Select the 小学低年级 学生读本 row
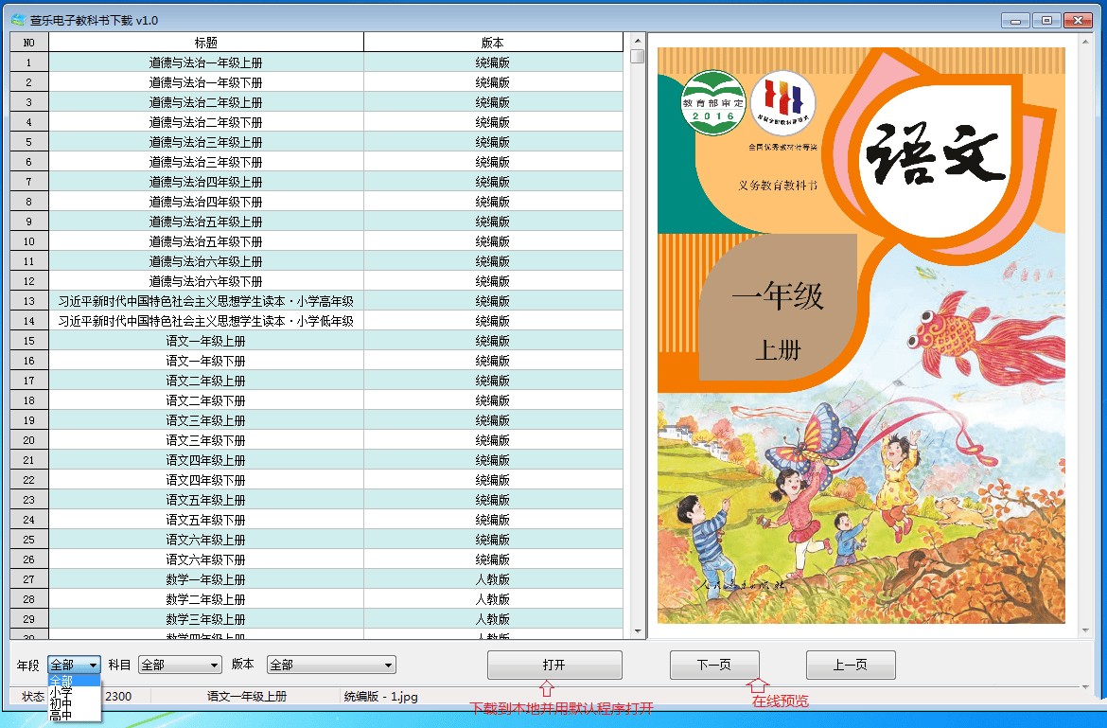Viewport: 1107px width, 728px height. click(x=316, y=321)
